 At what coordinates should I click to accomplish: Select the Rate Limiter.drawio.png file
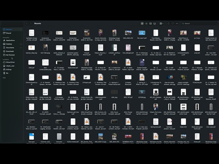tap(46, 65)
